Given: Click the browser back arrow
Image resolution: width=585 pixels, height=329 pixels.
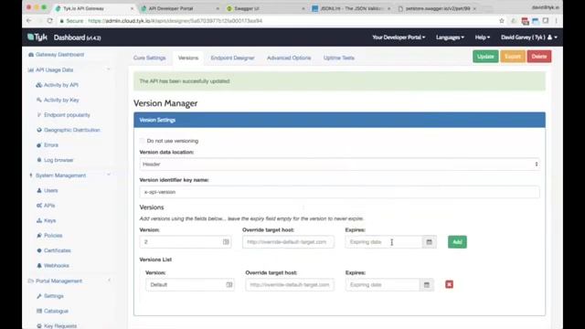Looking at the screenshot, I should tap(29, 21).
